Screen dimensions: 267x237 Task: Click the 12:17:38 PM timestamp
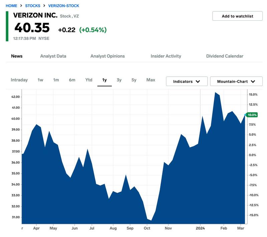coord(24,38)
